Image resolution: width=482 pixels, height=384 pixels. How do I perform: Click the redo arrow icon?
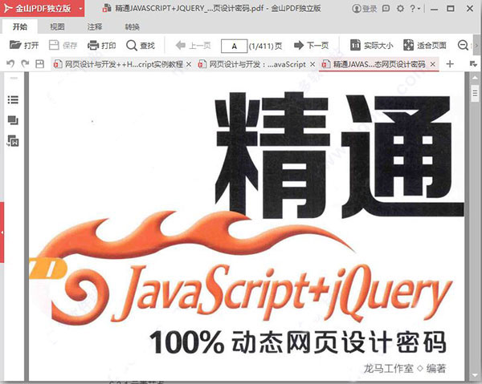(x=25, y=64)
